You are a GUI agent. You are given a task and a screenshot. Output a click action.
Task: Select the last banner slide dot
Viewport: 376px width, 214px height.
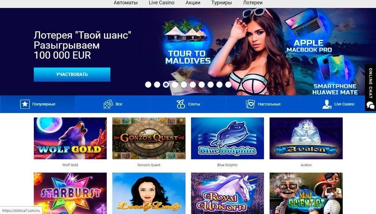click(x=228, y=84)
